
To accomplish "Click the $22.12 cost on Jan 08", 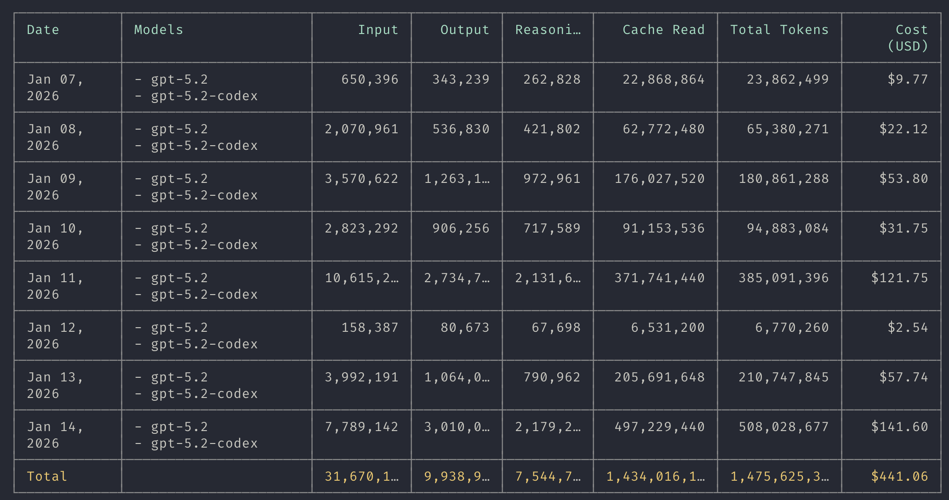I will click(903, 129).
